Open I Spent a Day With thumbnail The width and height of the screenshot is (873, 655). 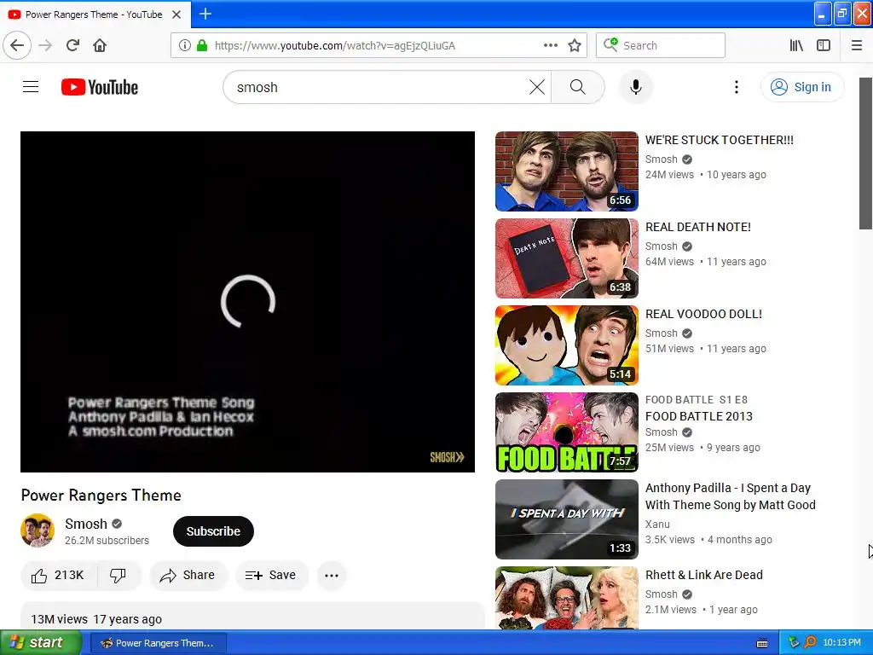(x=566, y=519)
